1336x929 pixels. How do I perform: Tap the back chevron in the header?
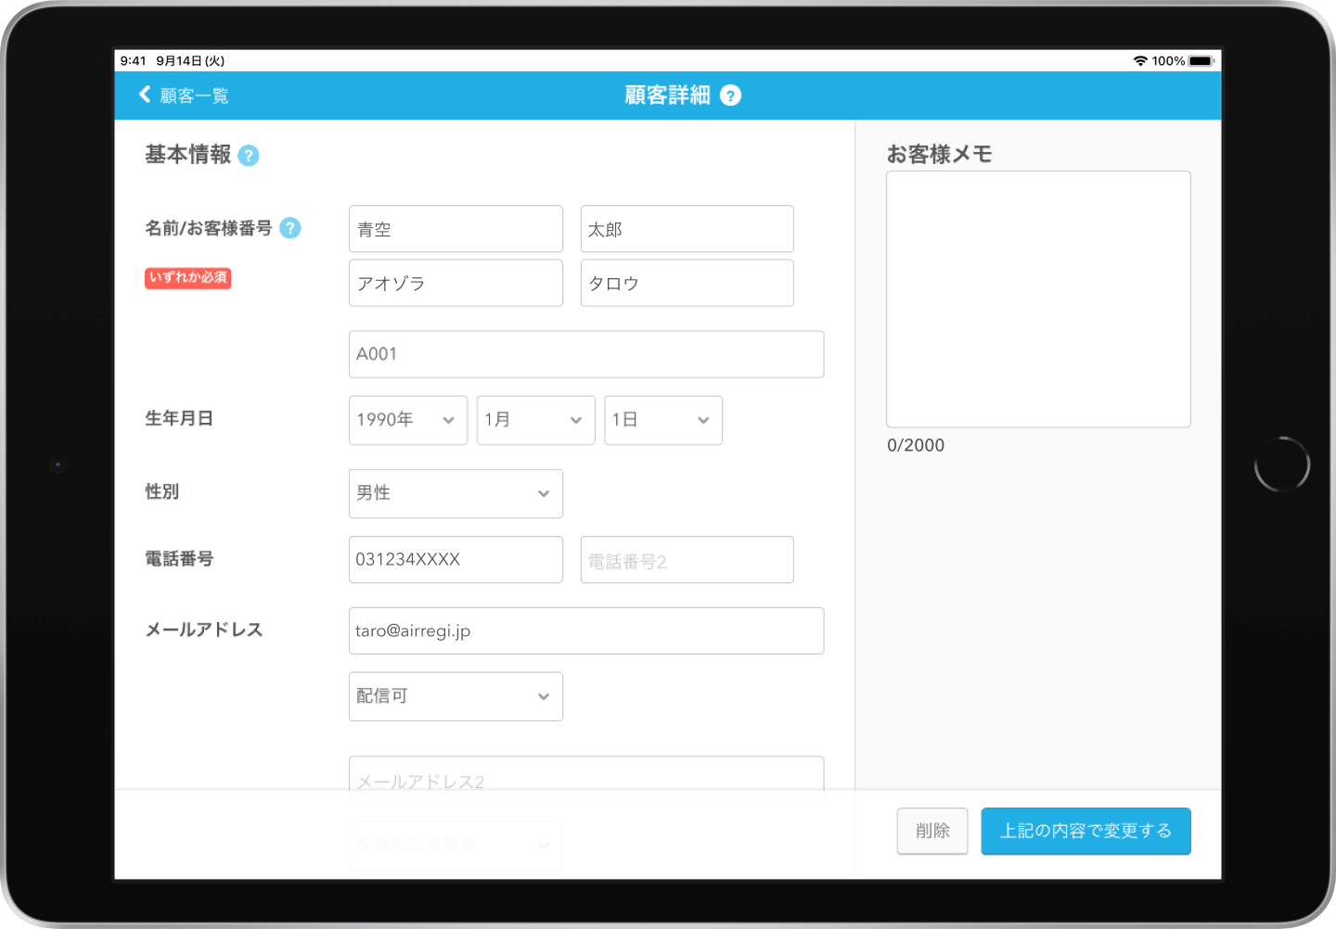point(144,95)
